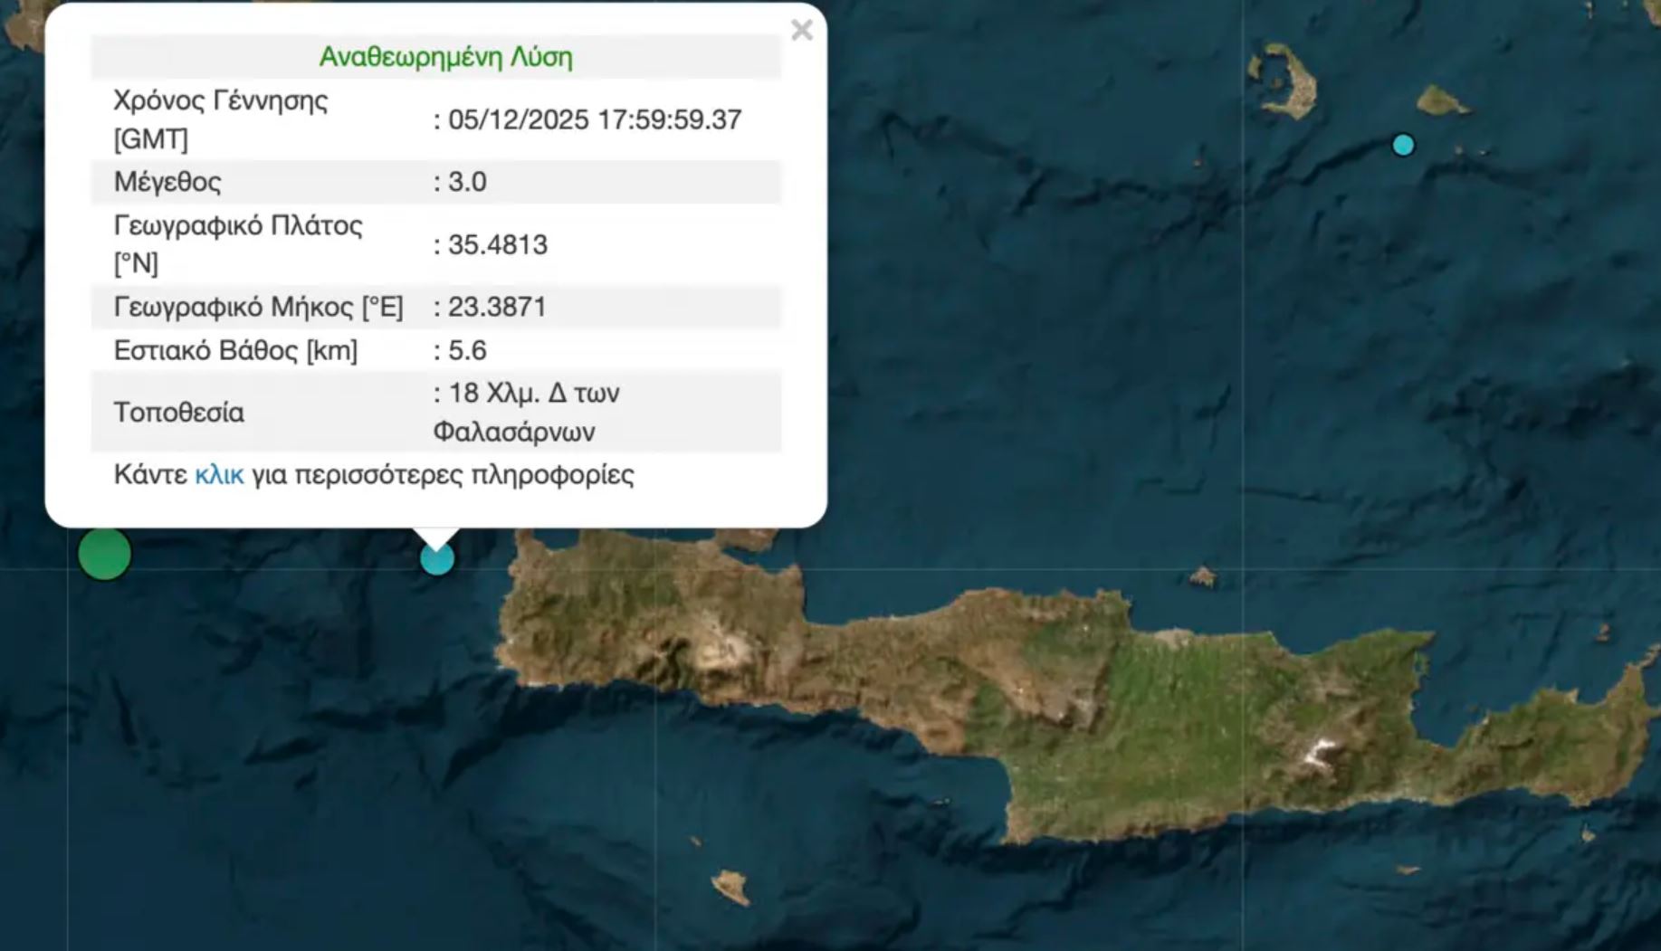
Task: Click Dia islet north of Crete
Action: coord(1202,575)
